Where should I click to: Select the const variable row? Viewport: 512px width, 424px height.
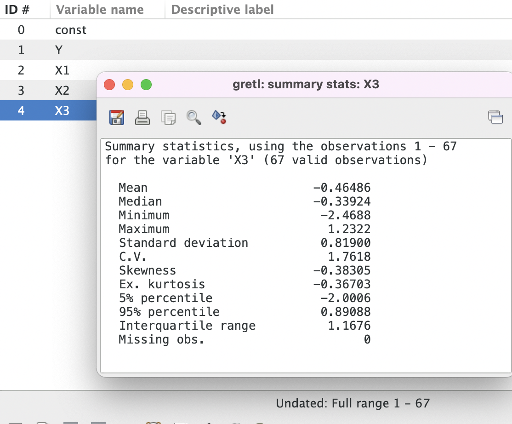click(256, 30)
